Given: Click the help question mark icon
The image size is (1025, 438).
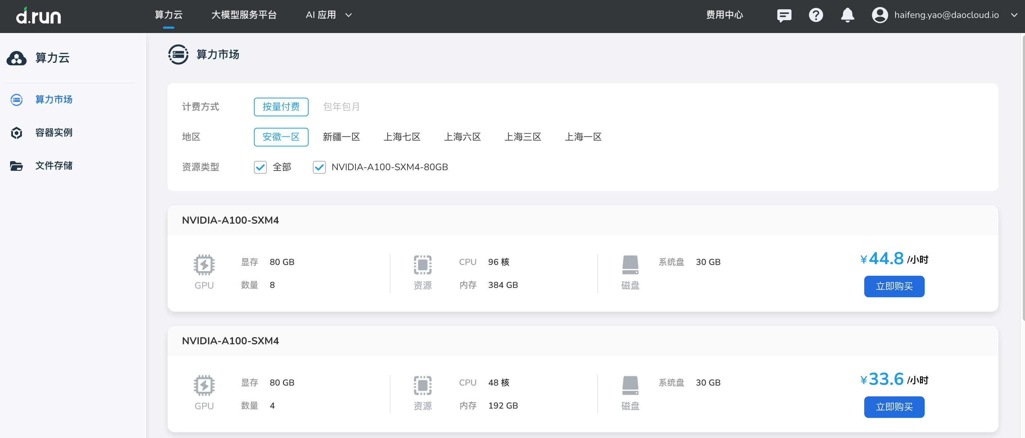Looking at the screenshot, I should (x=816, y=15).
